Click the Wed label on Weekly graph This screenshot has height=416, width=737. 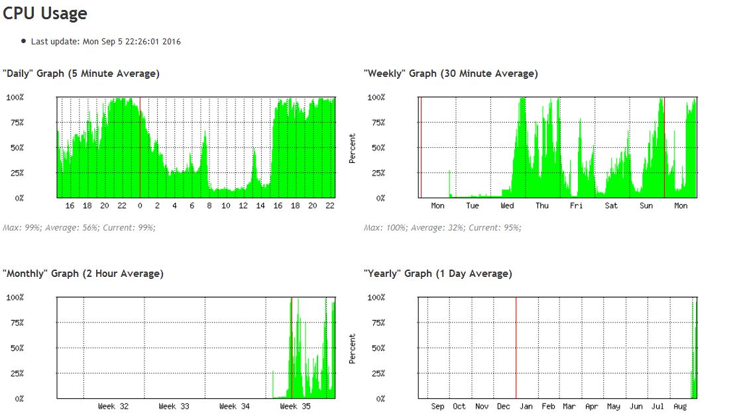507,205
